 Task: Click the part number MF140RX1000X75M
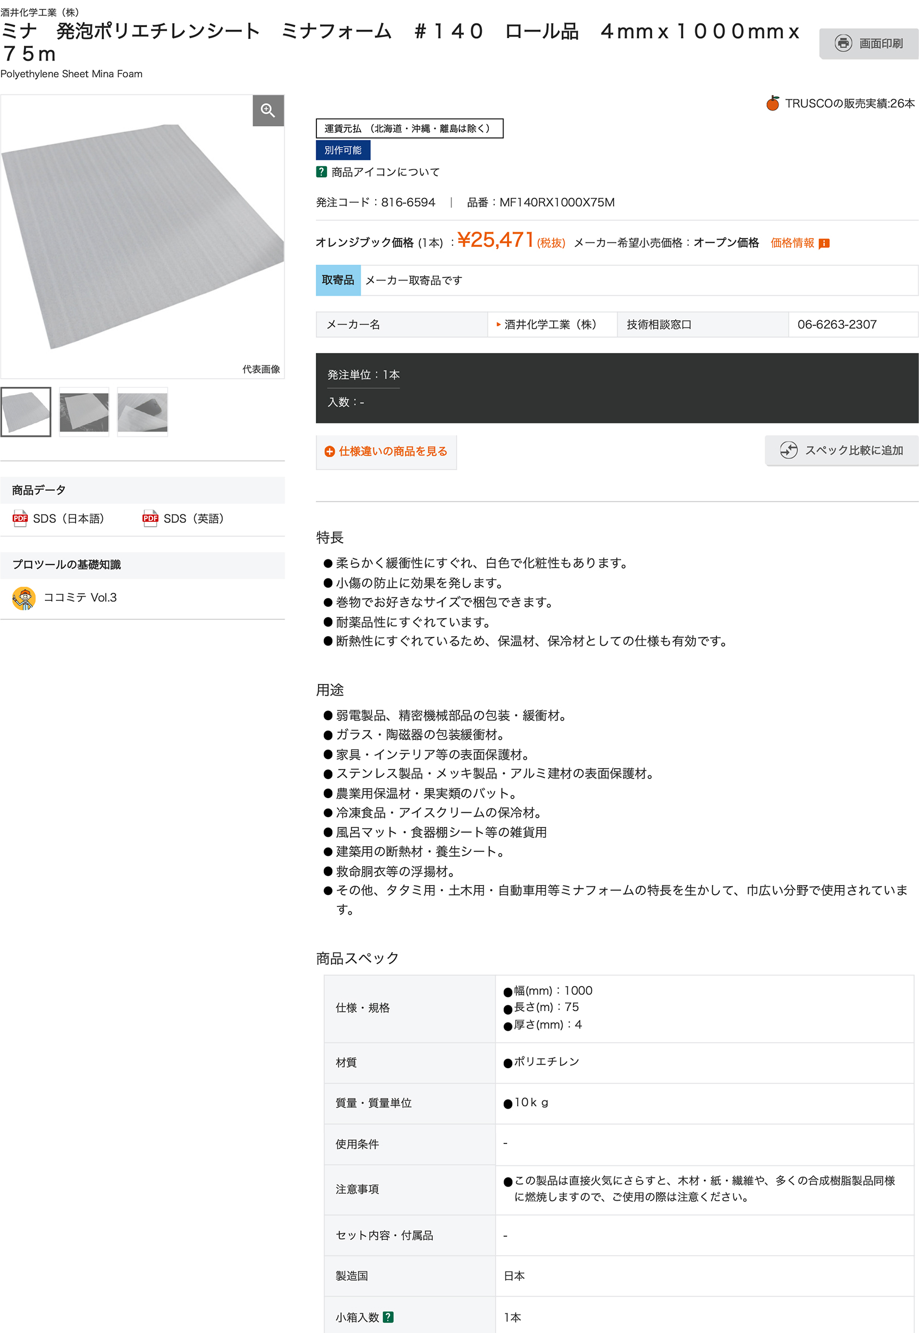(557, 202)
